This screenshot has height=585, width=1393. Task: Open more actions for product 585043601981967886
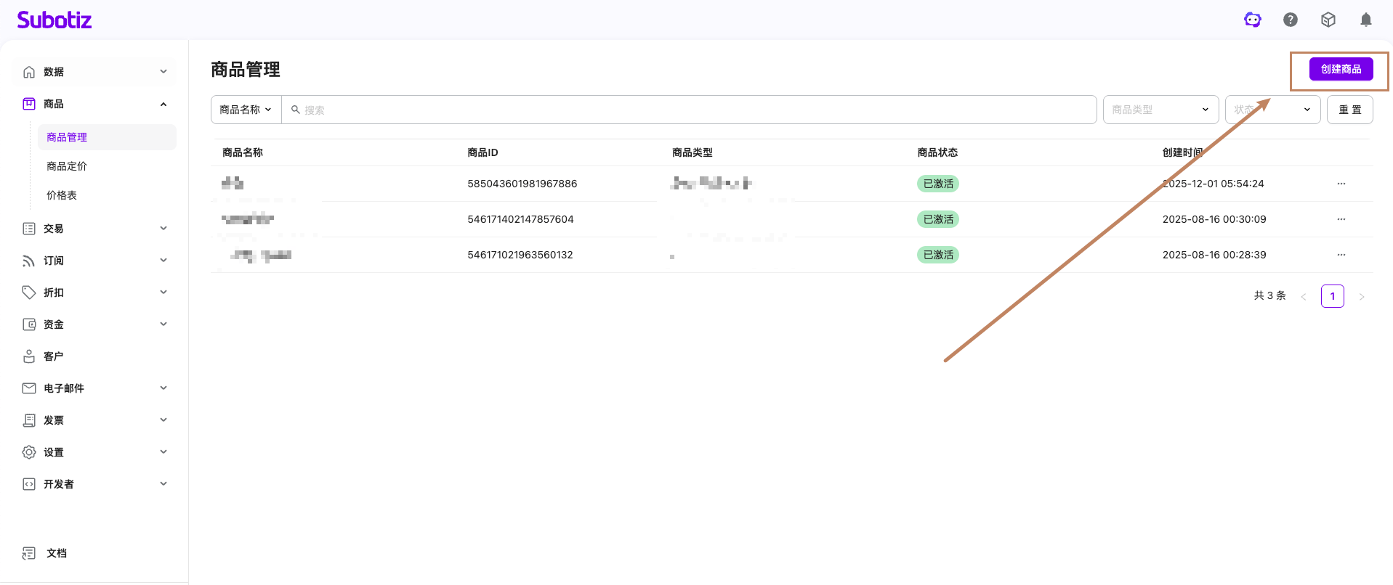(x=1341, y=184)
